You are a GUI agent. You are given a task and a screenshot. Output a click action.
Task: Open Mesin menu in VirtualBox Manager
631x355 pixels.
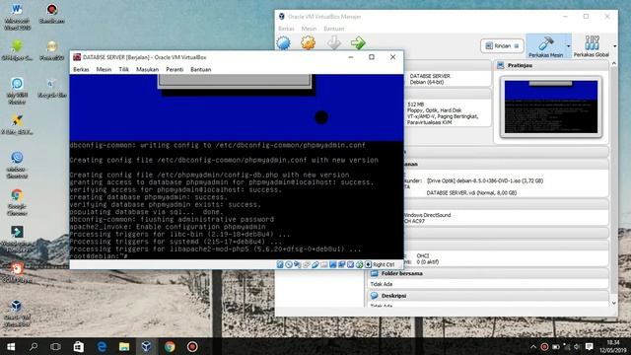pos(309,29)
